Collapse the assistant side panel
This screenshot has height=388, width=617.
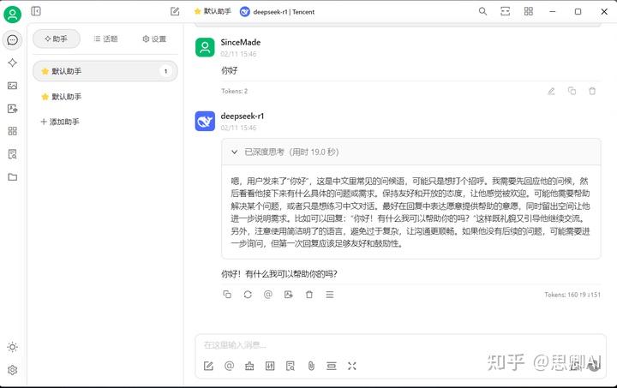(36, 11)
